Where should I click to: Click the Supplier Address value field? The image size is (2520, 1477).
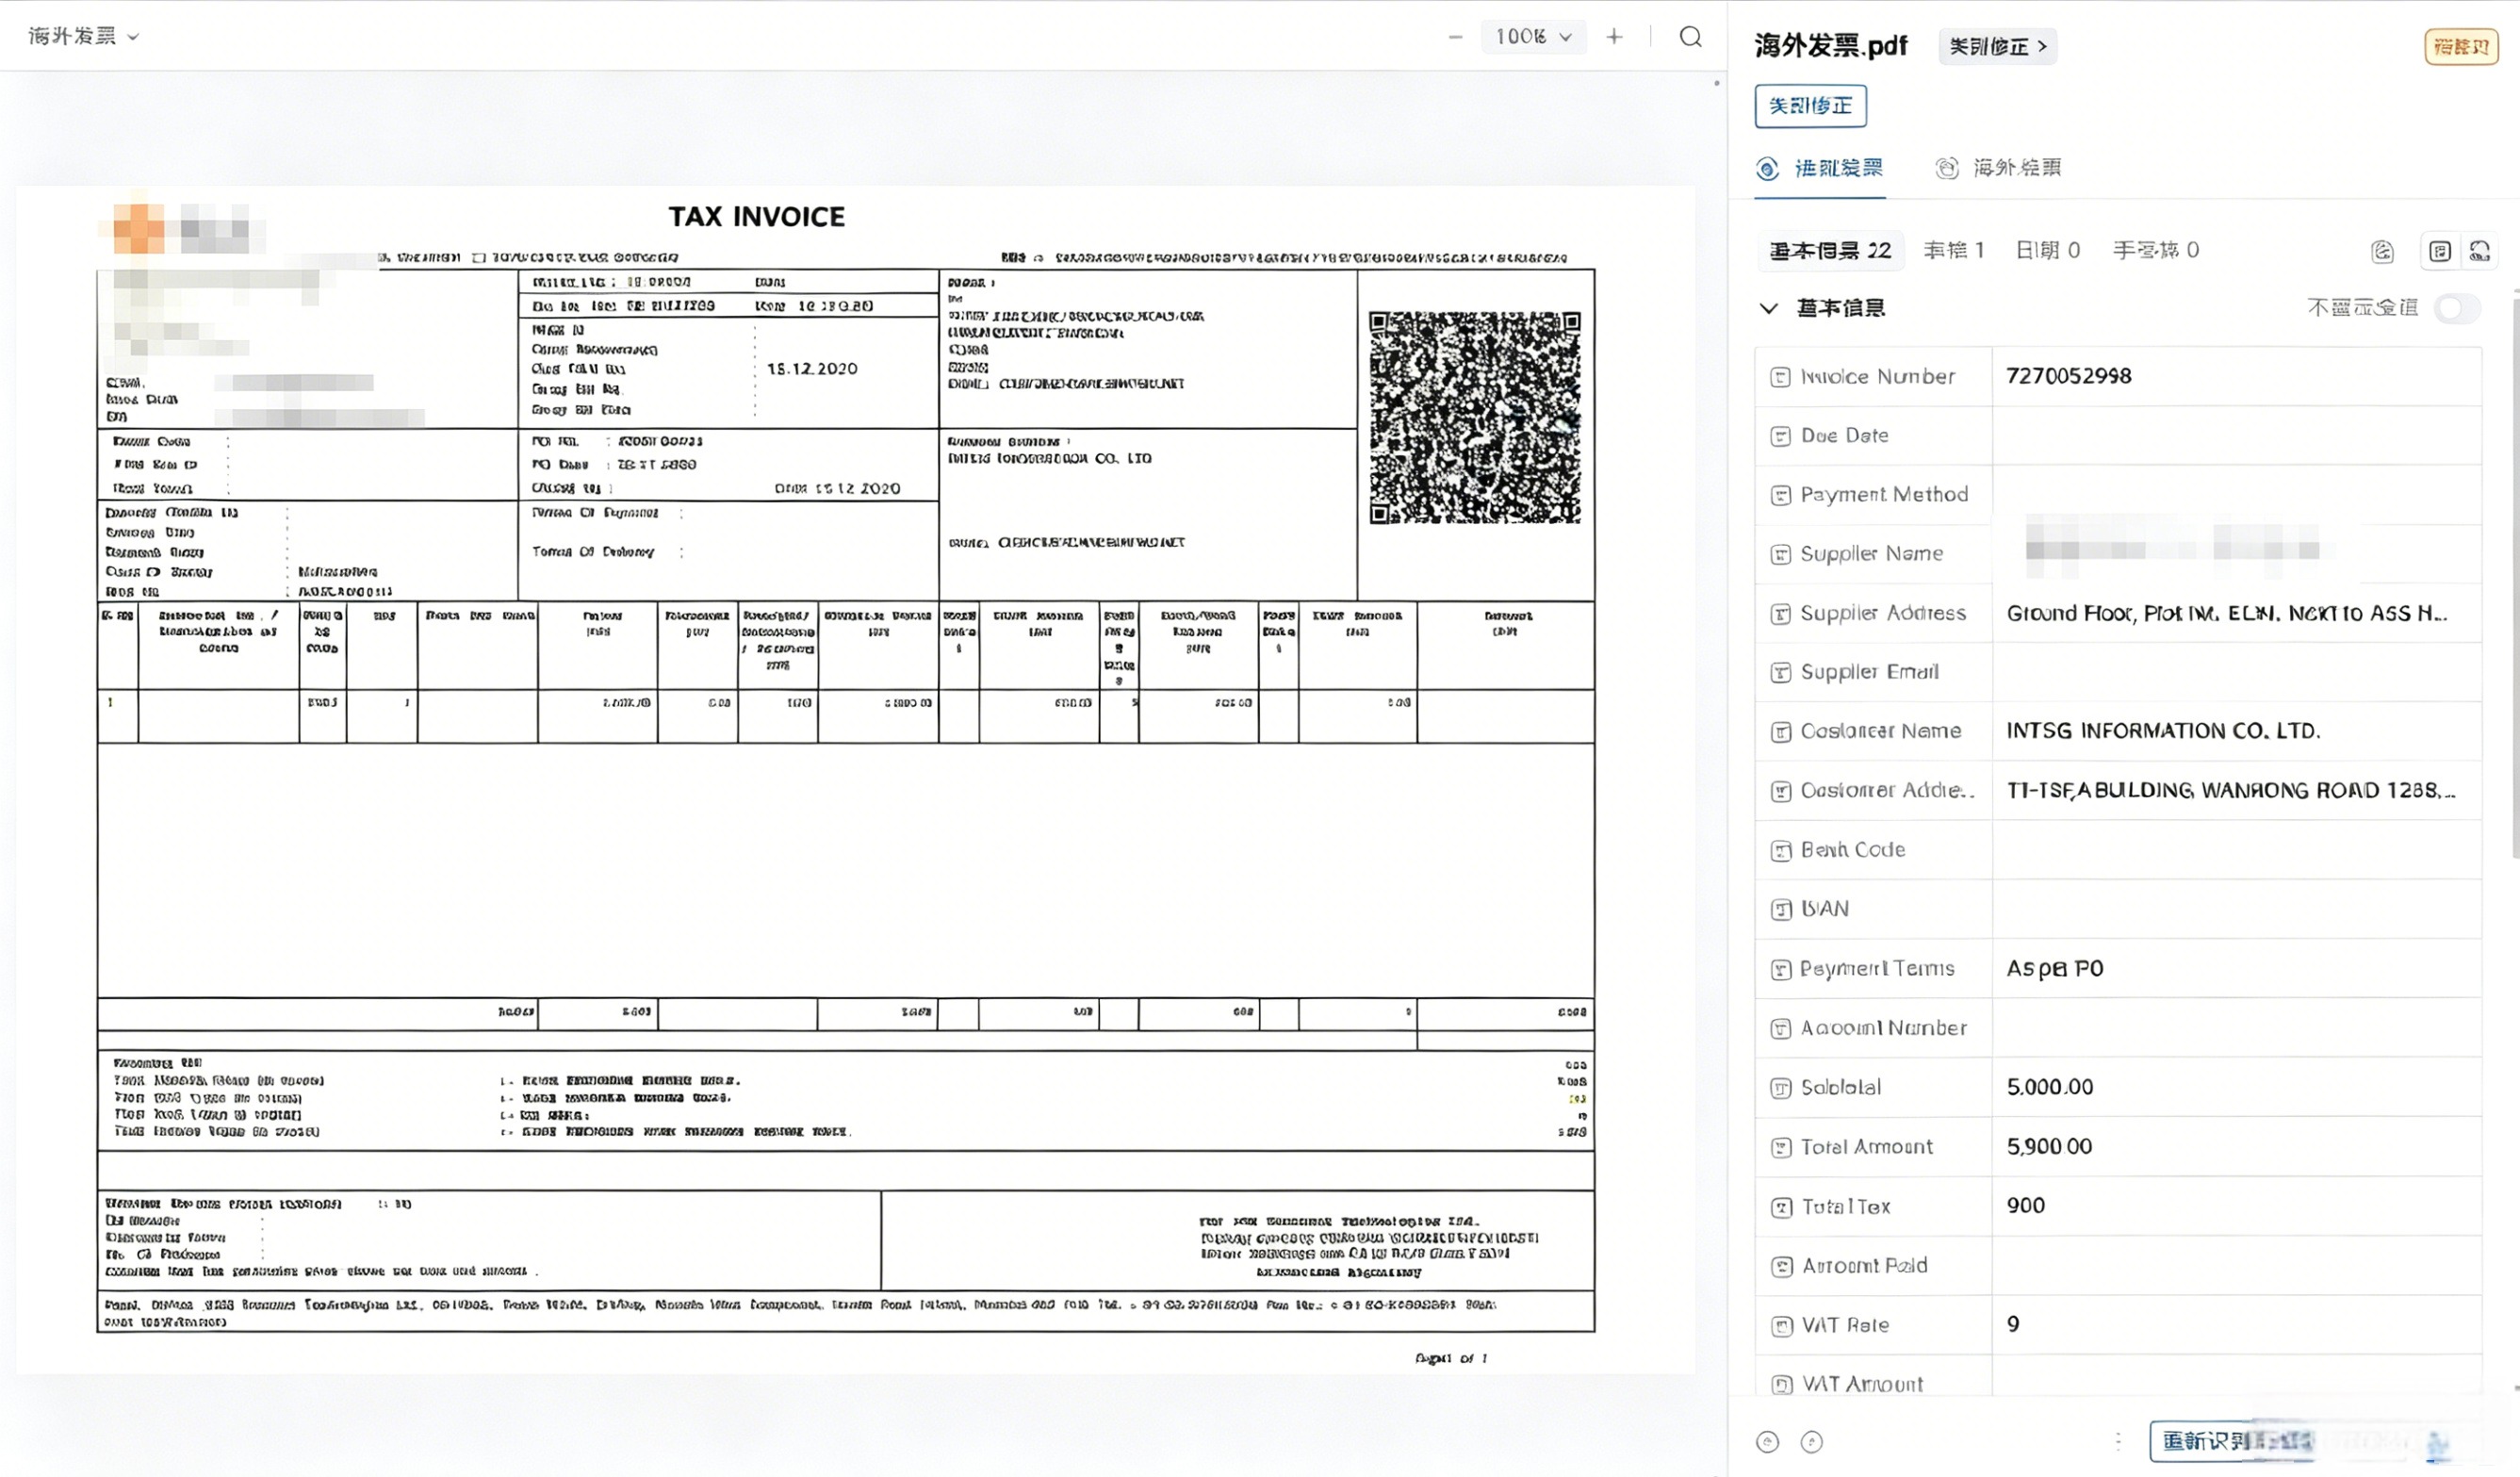tap(2236, 614)
